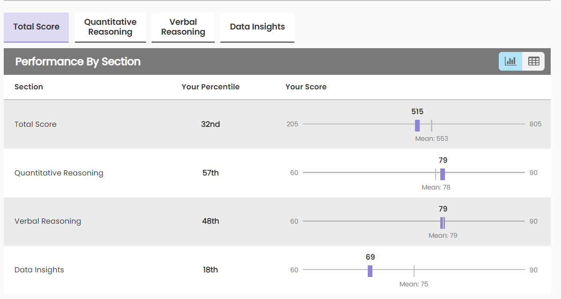Image resolution: width=561 pixels, height=299 pixels.
Task: Click the Section column header
Action: click(29, 87)
